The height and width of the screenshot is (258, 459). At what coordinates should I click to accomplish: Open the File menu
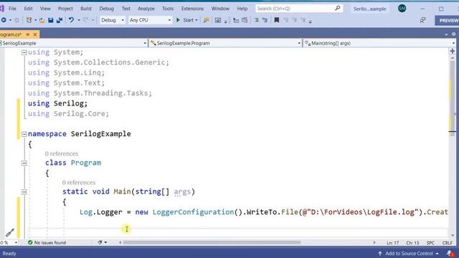12,9
